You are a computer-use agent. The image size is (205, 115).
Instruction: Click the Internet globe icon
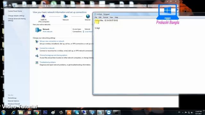[88, 16]
